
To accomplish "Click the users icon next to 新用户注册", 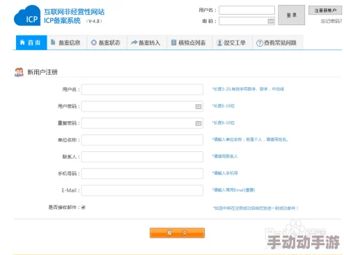I will pyautogui.click(x=19, y=72).
